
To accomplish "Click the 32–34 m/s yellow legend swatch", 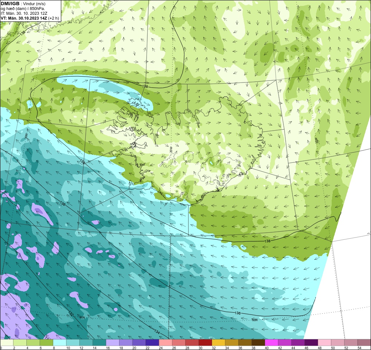I will 219,343.
